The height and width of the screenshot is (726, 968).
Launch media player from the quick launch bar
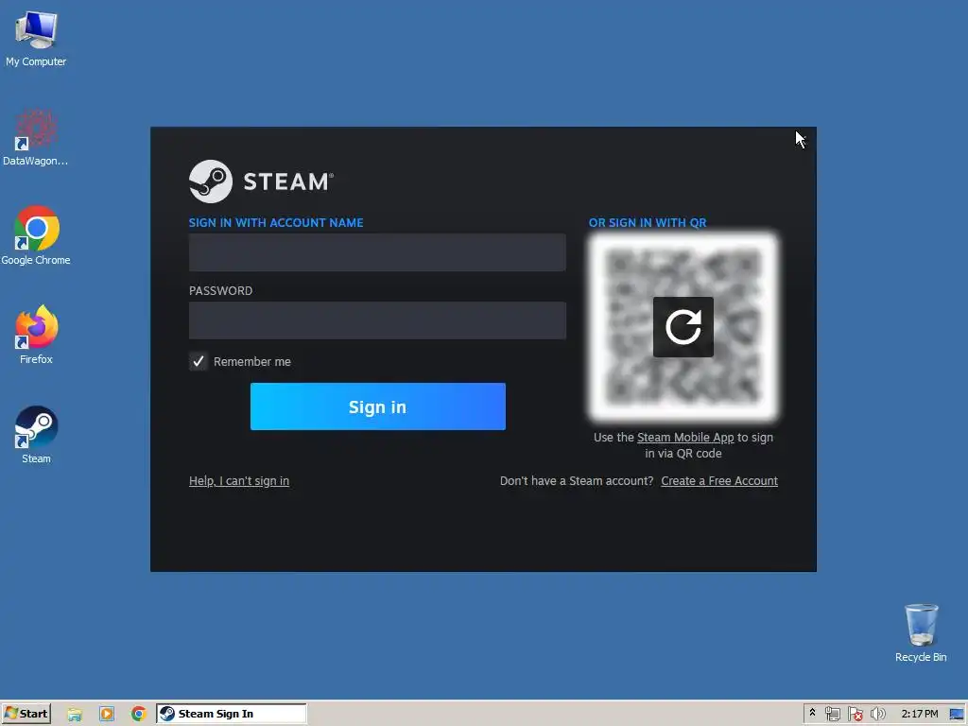[107, 714]
